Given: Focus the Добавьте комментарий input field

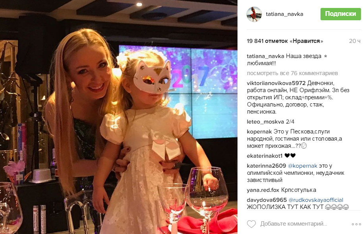Looking at the screenshot, I should coord(293,224).
